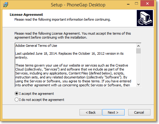The width and height of the screenshot is (159, 124).
Task: Click the empty scrollbar track below the thumb
Action: click(138, 68)
